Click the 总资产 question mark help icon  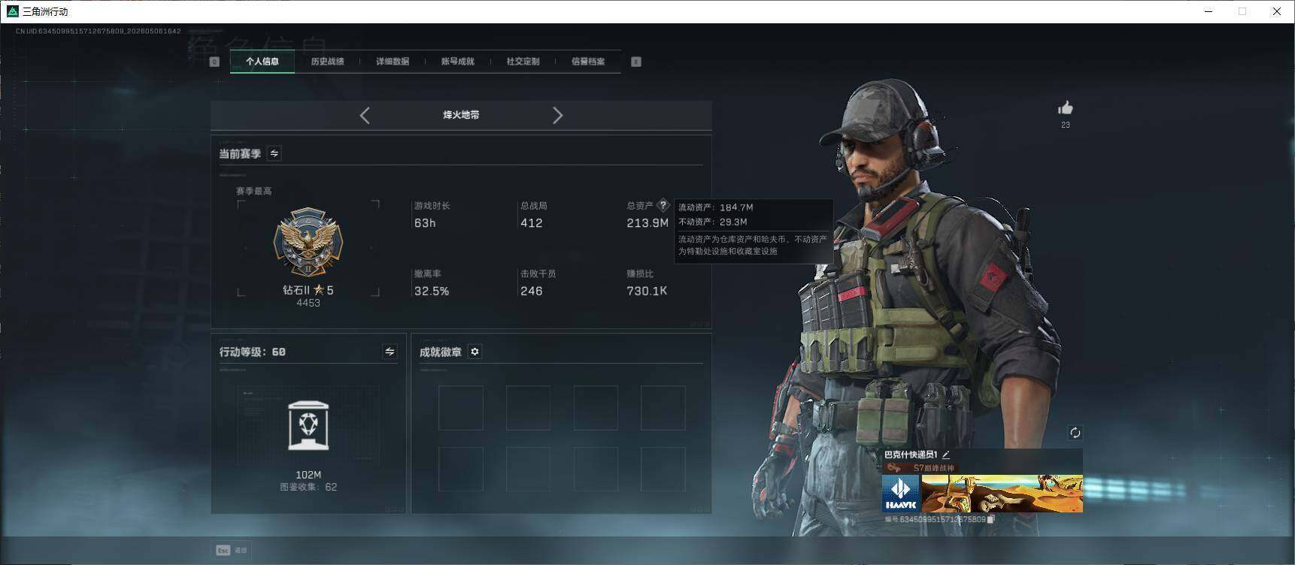(663, 204)
